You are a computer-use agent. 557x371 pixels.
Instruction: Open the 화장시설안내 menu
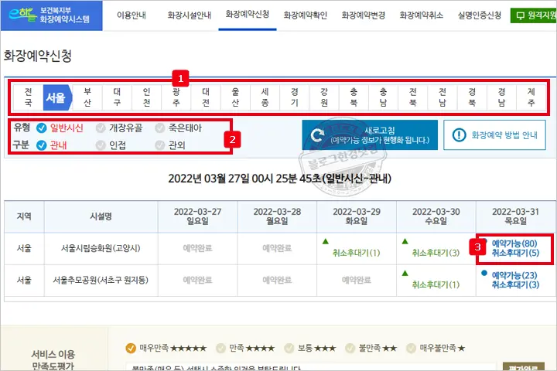click(x=189, y=15)
